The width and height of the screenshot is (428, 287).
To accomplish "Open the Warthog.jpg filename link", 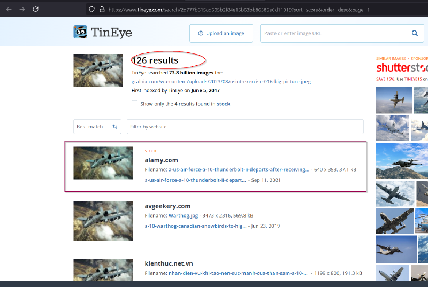I will 183,215.
